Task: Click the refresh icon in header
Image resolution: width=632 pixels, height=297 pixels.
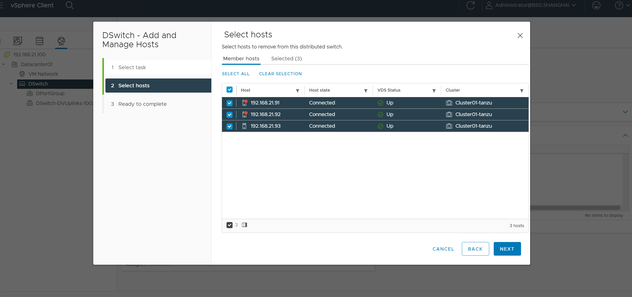Action: tap(470, 5)
